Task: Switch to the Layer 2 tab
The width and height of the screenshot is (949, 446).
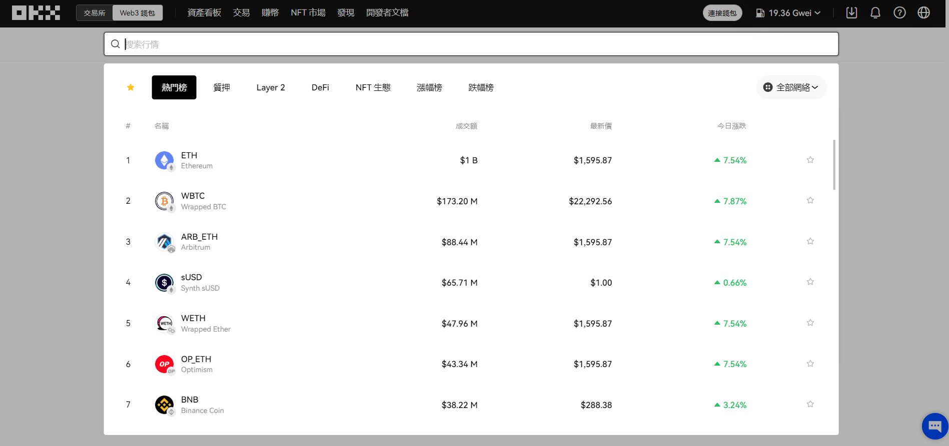Action: 271,87
